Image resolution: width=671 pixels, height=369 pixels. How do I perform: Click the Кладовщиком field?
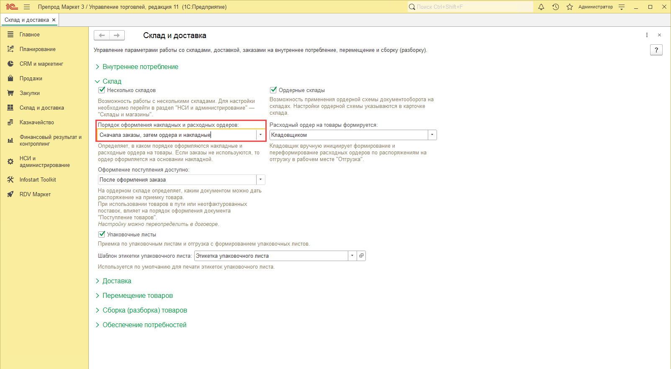tap(349, 135)
